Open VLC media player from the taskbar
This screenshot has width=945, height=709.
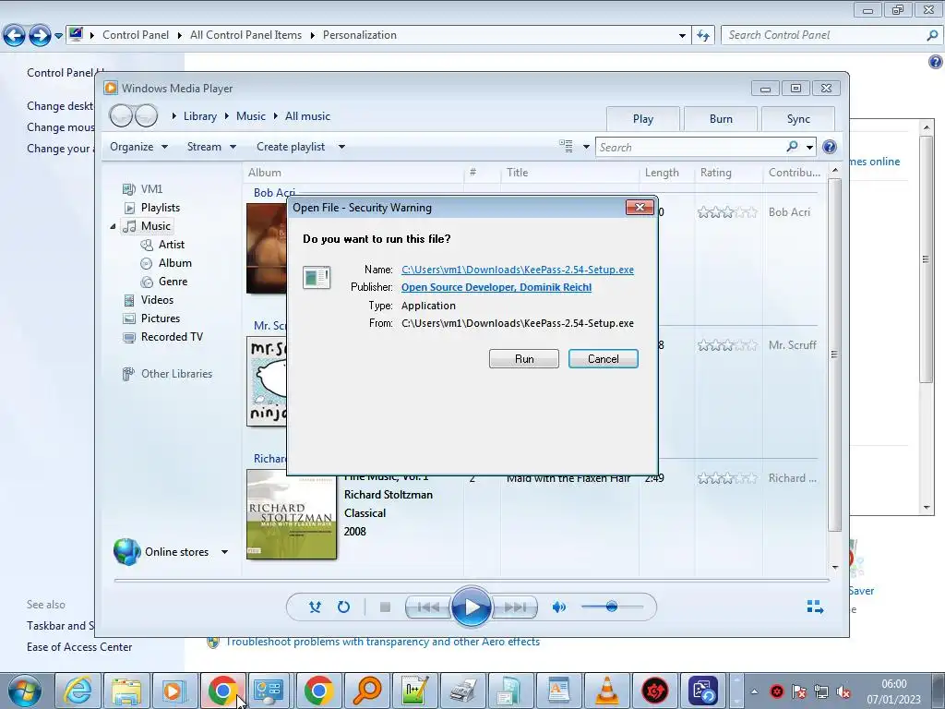point(607,691)
